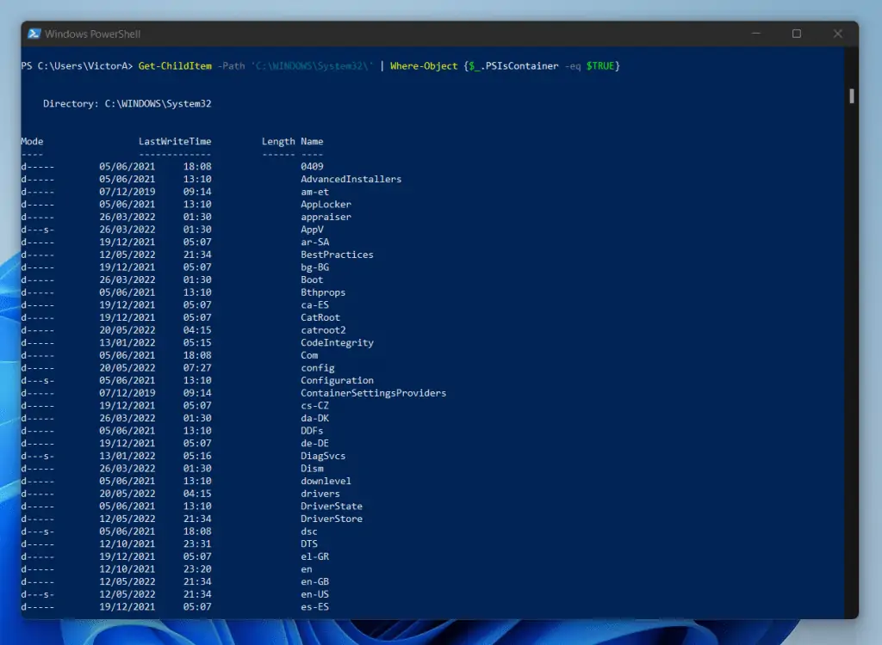Click the DDFs folder name

[312, 431]
